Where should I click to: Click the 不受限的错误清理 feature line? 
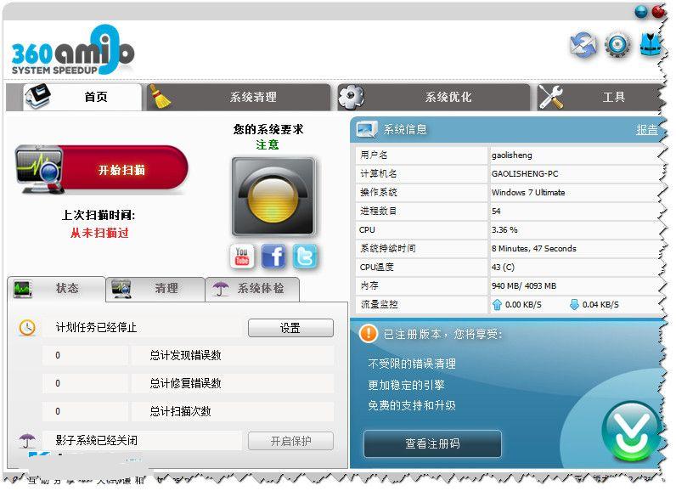[x=412, y=364]
